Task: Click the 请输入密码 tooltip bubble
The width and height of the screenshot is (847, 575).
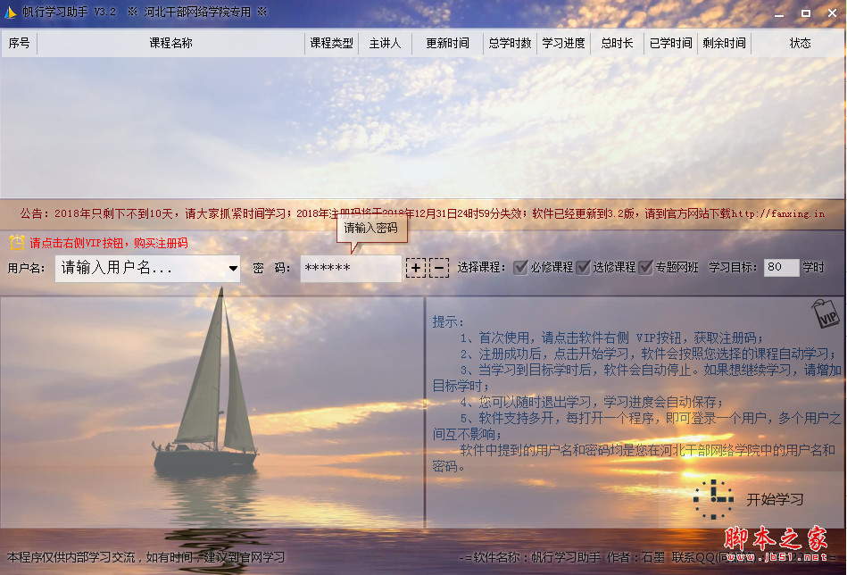Action: [x=370, y=227]
